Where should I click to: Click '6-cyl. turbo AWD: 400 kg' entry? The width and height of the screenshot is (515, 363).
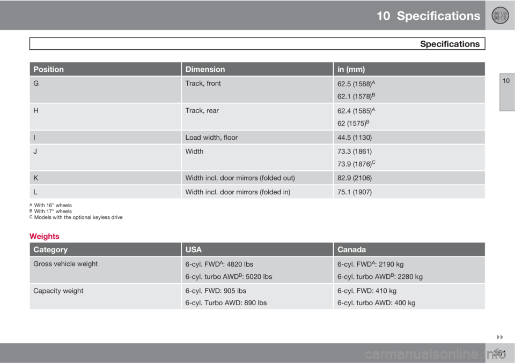(x=377, y=303)
